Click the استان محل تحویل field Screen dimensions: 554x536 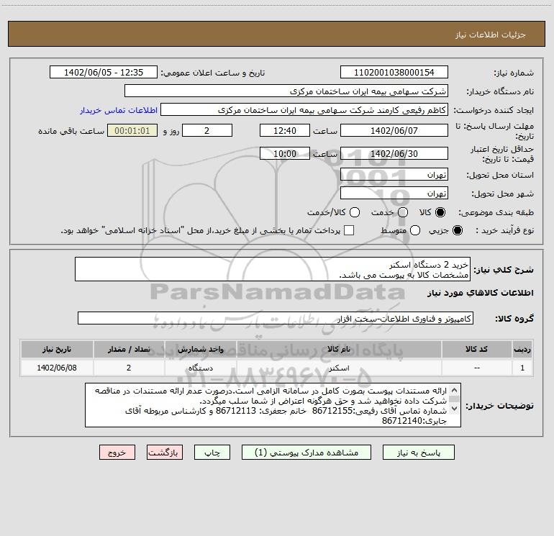coord(394,175)
